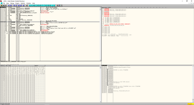194x105 pixels.
Task: Show Threads window via T button
Action: [36, 5]
